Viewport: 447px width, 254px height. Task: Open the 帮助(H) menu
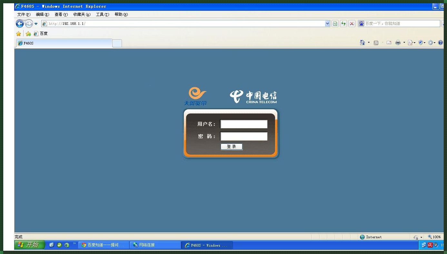(x=121, y=15)
